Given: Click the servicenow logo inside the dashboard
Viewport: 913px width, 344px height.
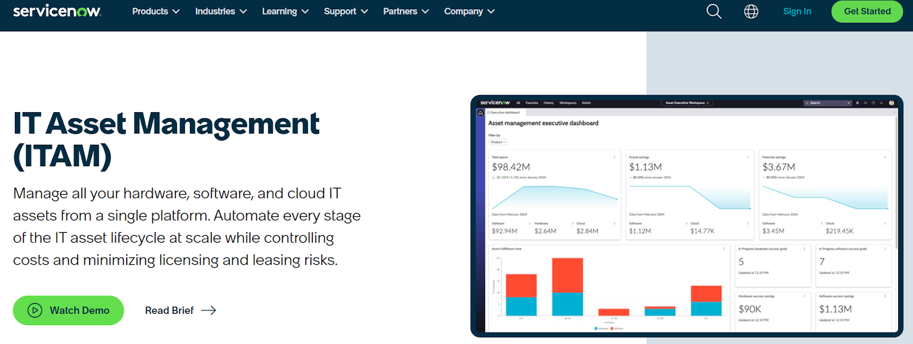Looking at the screenshot, I should [x=495, y=103].
